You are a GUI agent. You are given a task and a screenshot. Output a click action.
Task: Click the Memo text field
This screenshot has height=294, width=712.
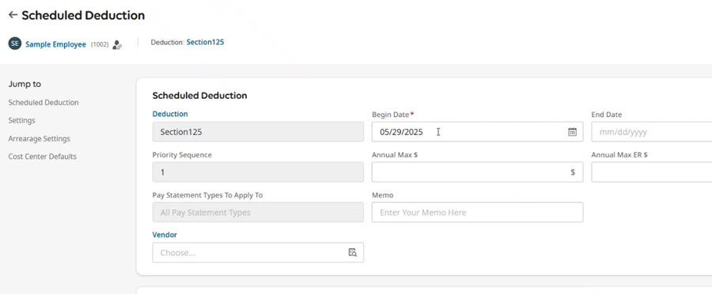(x=477, y=213)
